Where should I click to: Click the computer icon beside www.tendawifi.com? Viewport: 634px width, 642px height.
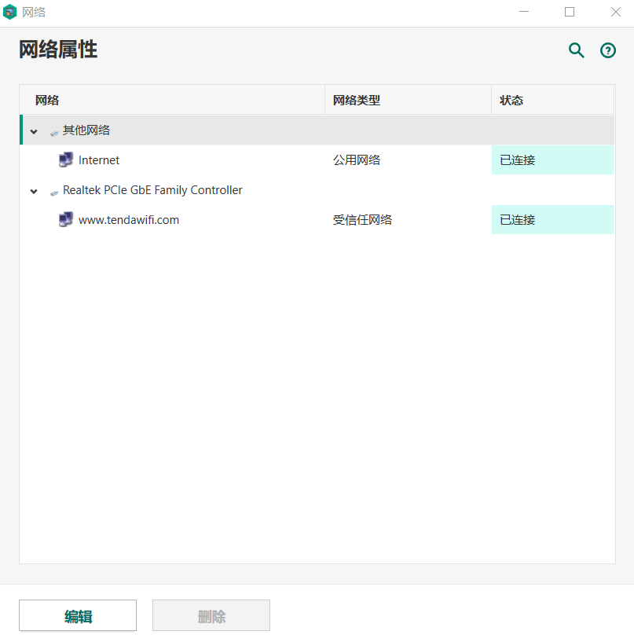click(65, 219)
